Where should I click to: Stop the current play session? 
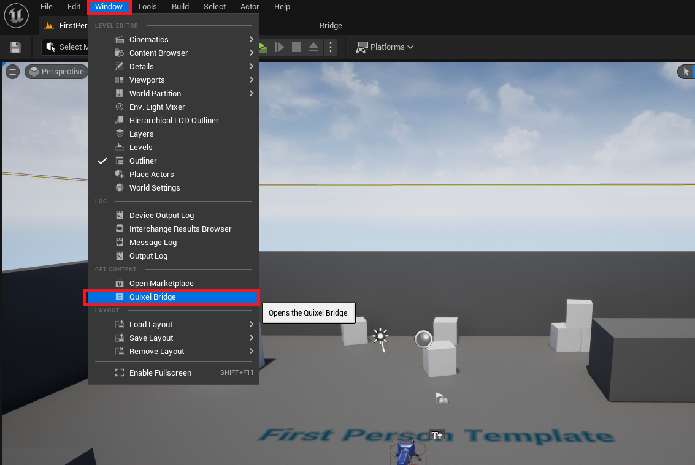[x=296, y=47]
